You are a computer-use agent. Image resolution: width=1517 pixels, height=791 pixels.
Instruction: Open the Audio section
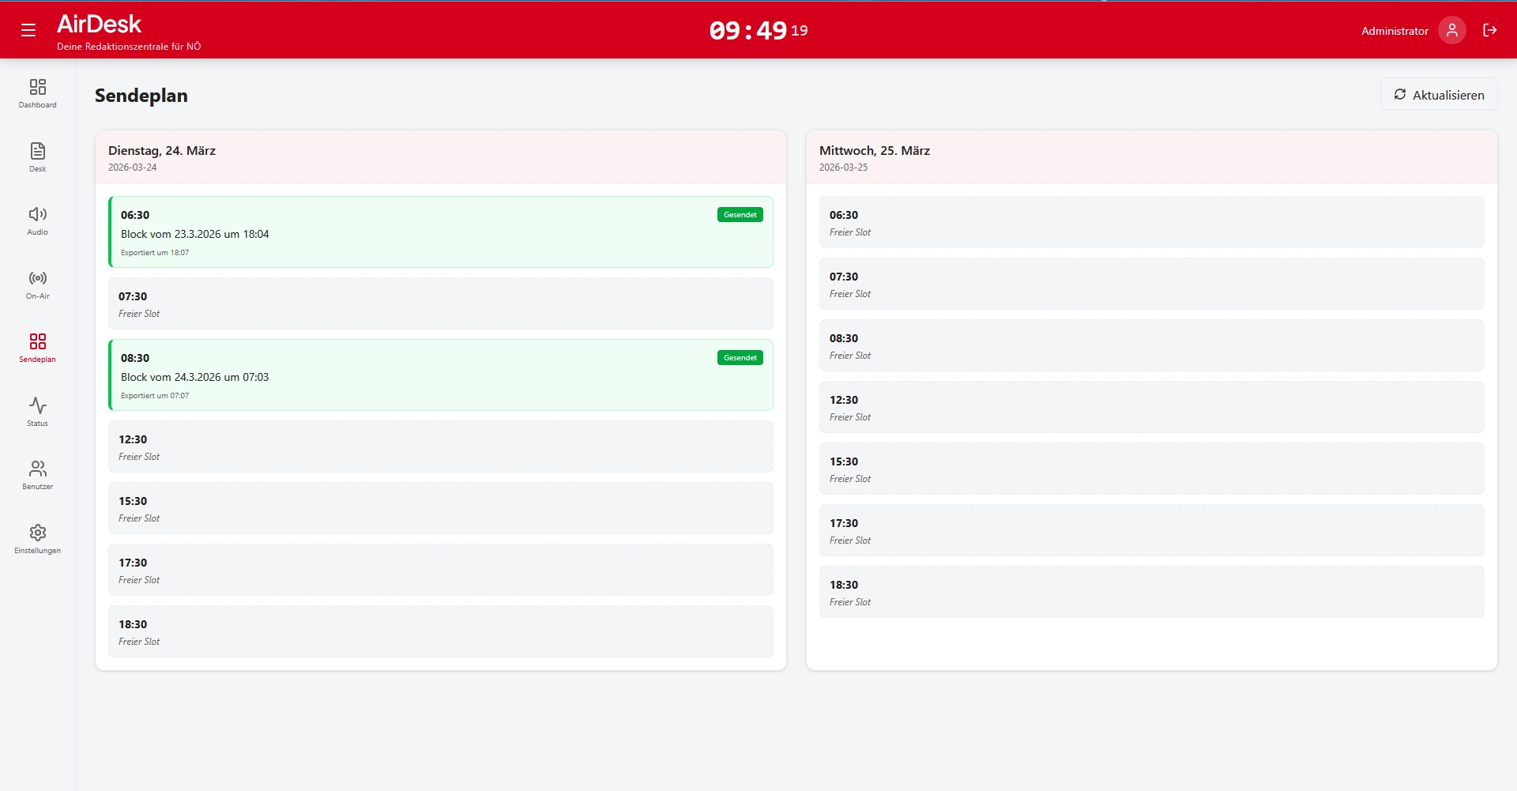click(x=37, y=220)
